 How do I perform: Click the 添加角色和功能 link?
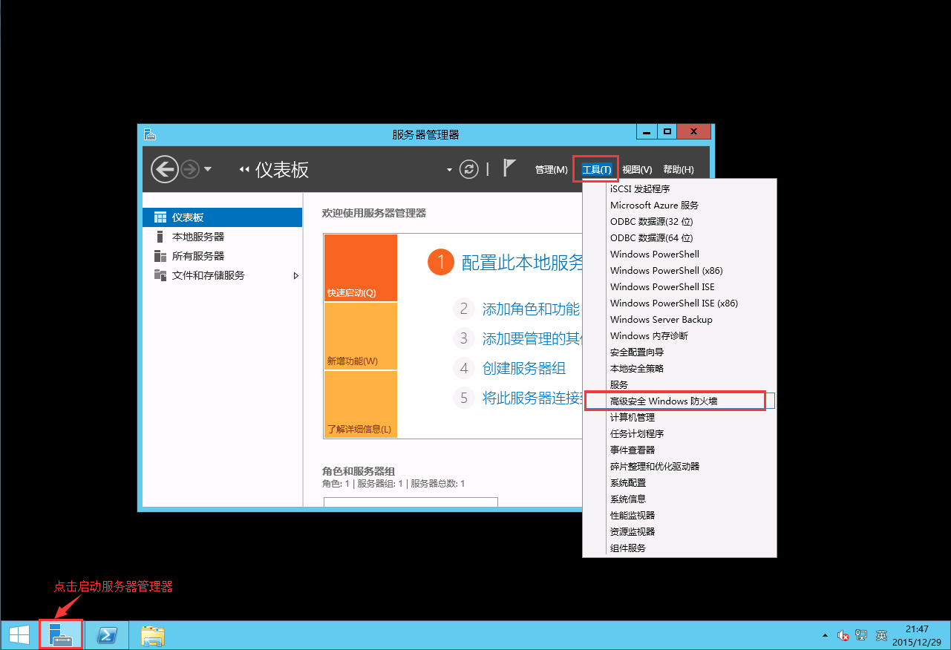[x=531, y=309]
